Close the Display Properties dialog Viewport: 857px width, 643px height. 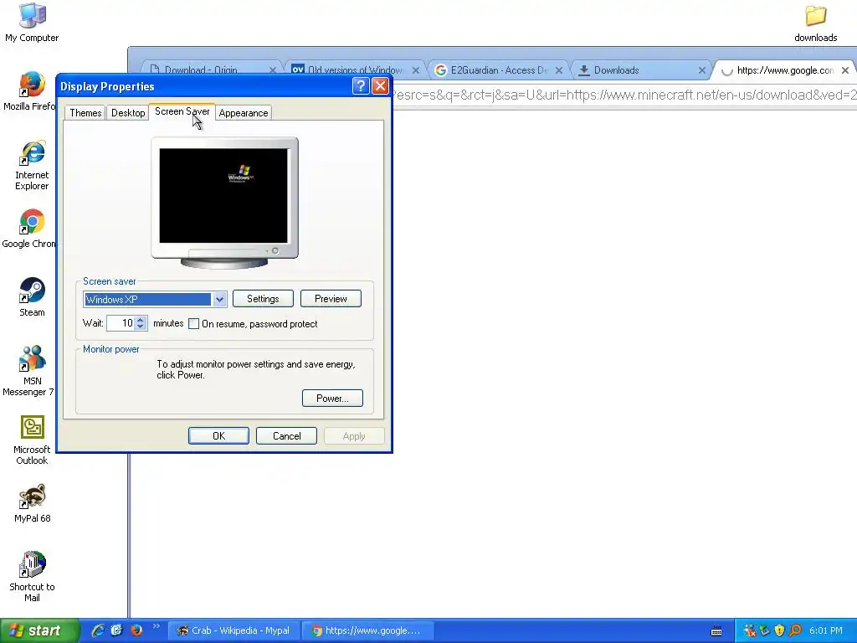coord(380,86)
